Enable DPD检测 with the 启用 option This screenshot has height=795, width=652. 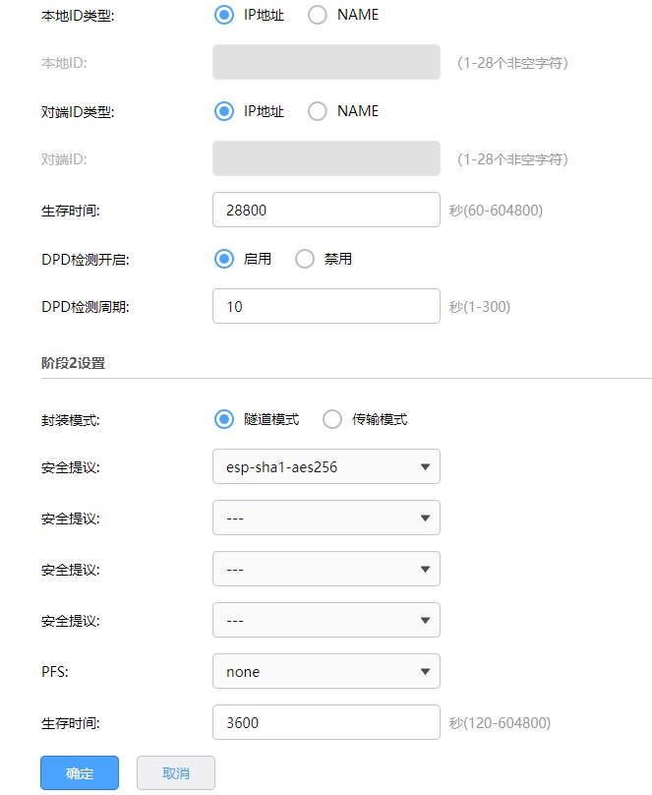(223, 259)
